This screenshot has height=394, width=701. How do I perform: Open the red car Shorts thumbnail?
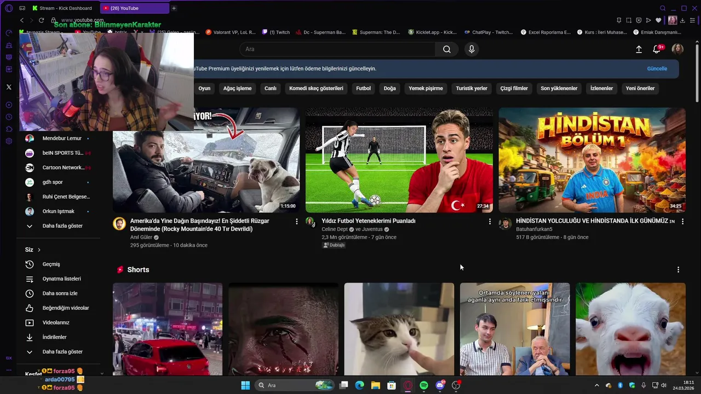pyautogui.click(x=168, y=329)
